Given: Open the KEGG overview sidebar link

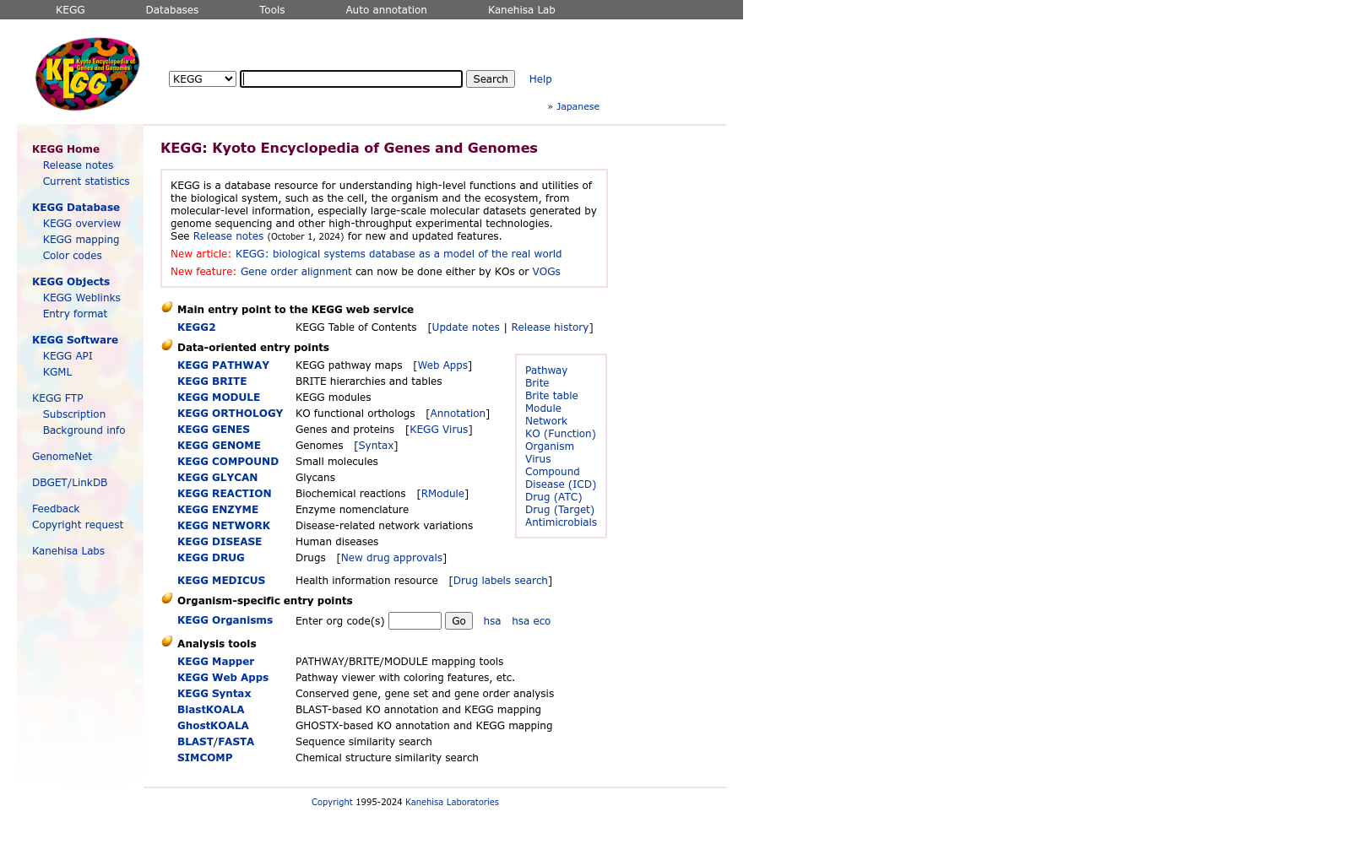Looking at the screenshot, I should [x=82, y=224].
